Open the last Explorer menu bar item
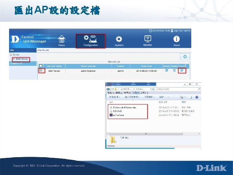The height and width of the screenshot is (175, 233). point(144,93)
